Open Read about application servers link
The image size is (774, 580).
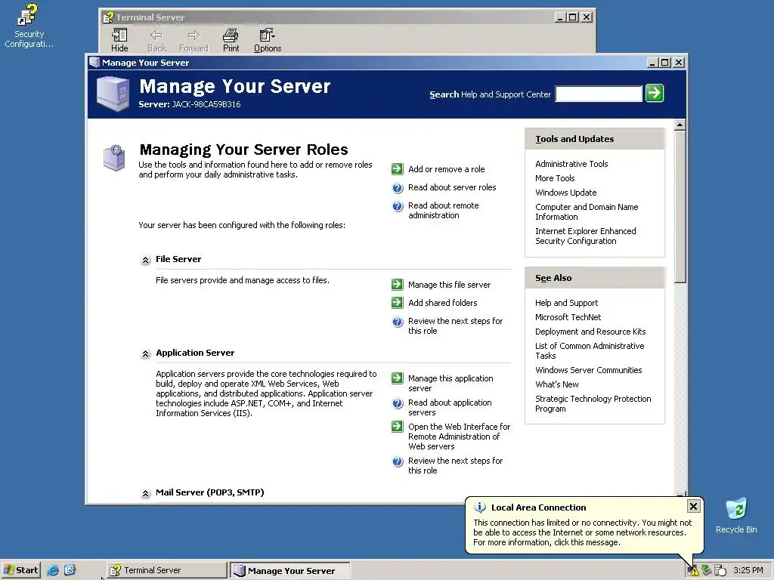click(450, 407)
